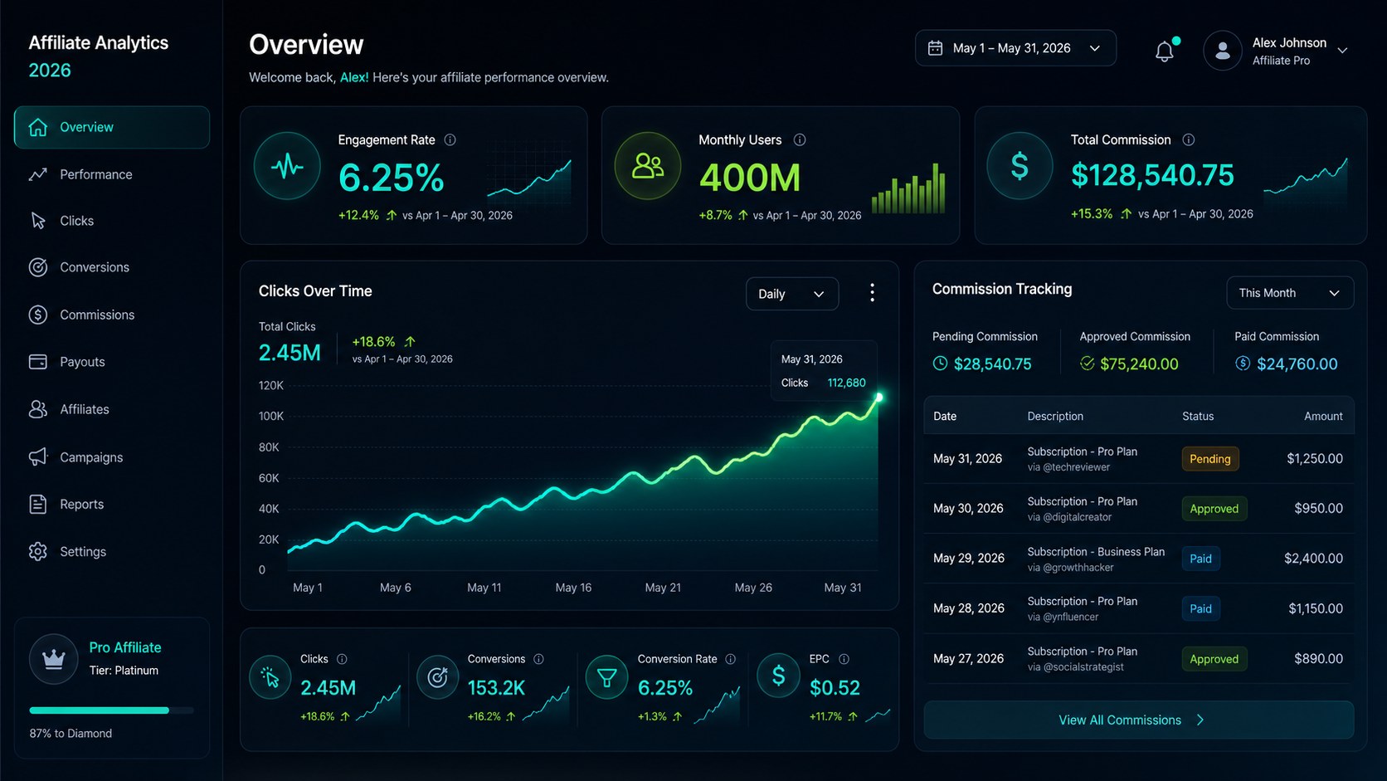Screen dimensions: 1387x781
Task: Click the $75,240.00 approved commission value
Action: tap(1139, 364)
